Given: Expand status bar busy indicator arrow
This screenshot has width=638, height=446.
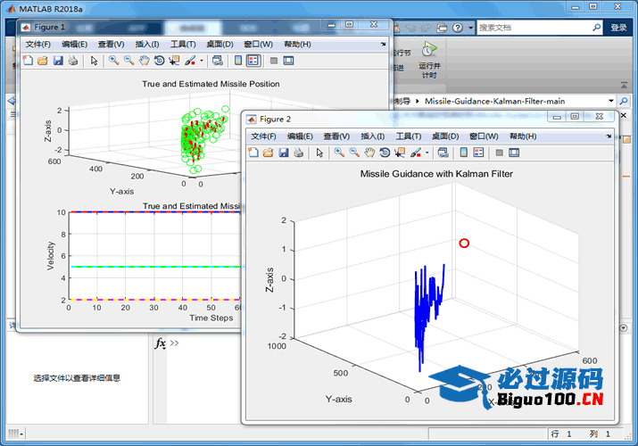Looking at the screenshot, I should point(21,434).
